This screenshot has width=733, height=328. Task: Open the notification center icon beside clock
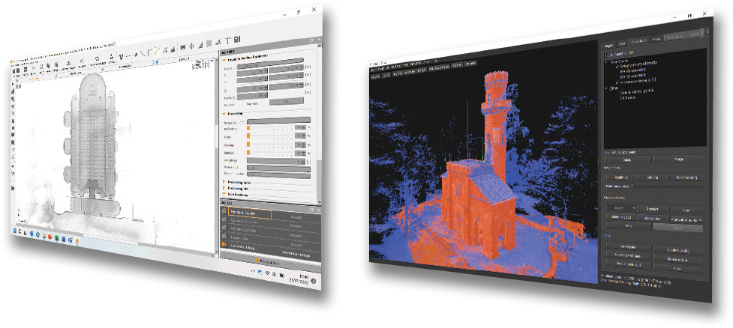(313, 281)
